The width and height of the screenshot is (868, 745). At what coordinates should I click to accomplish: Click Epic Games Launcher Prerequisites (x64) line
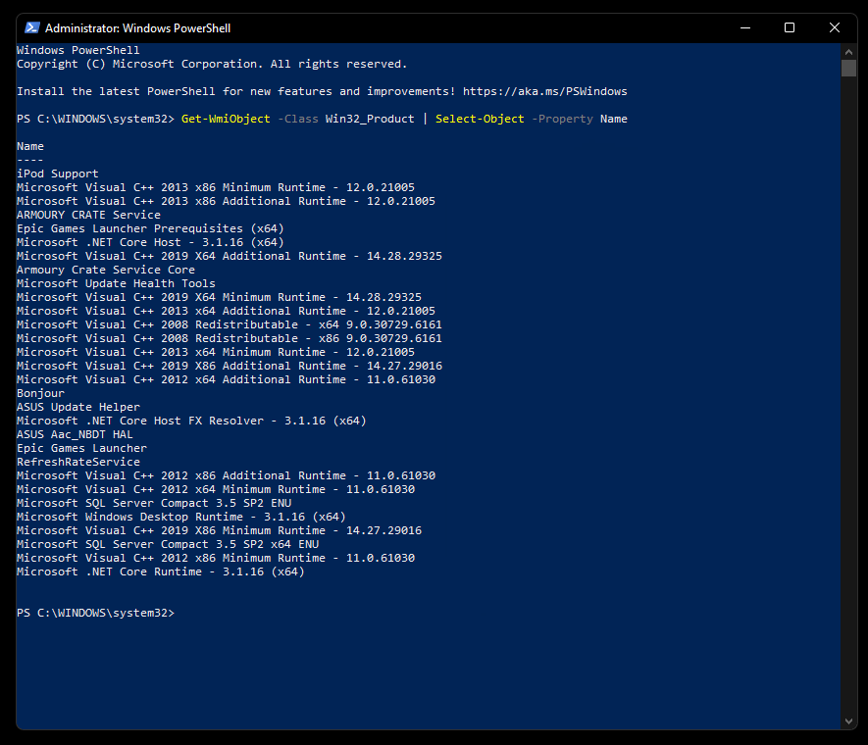pyautogui.click(x=150, y=228)
